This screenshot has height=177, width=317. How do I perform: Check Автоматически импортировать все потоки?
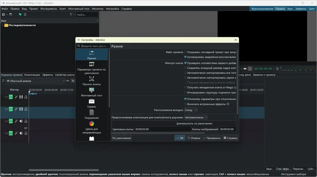point(185,73)
